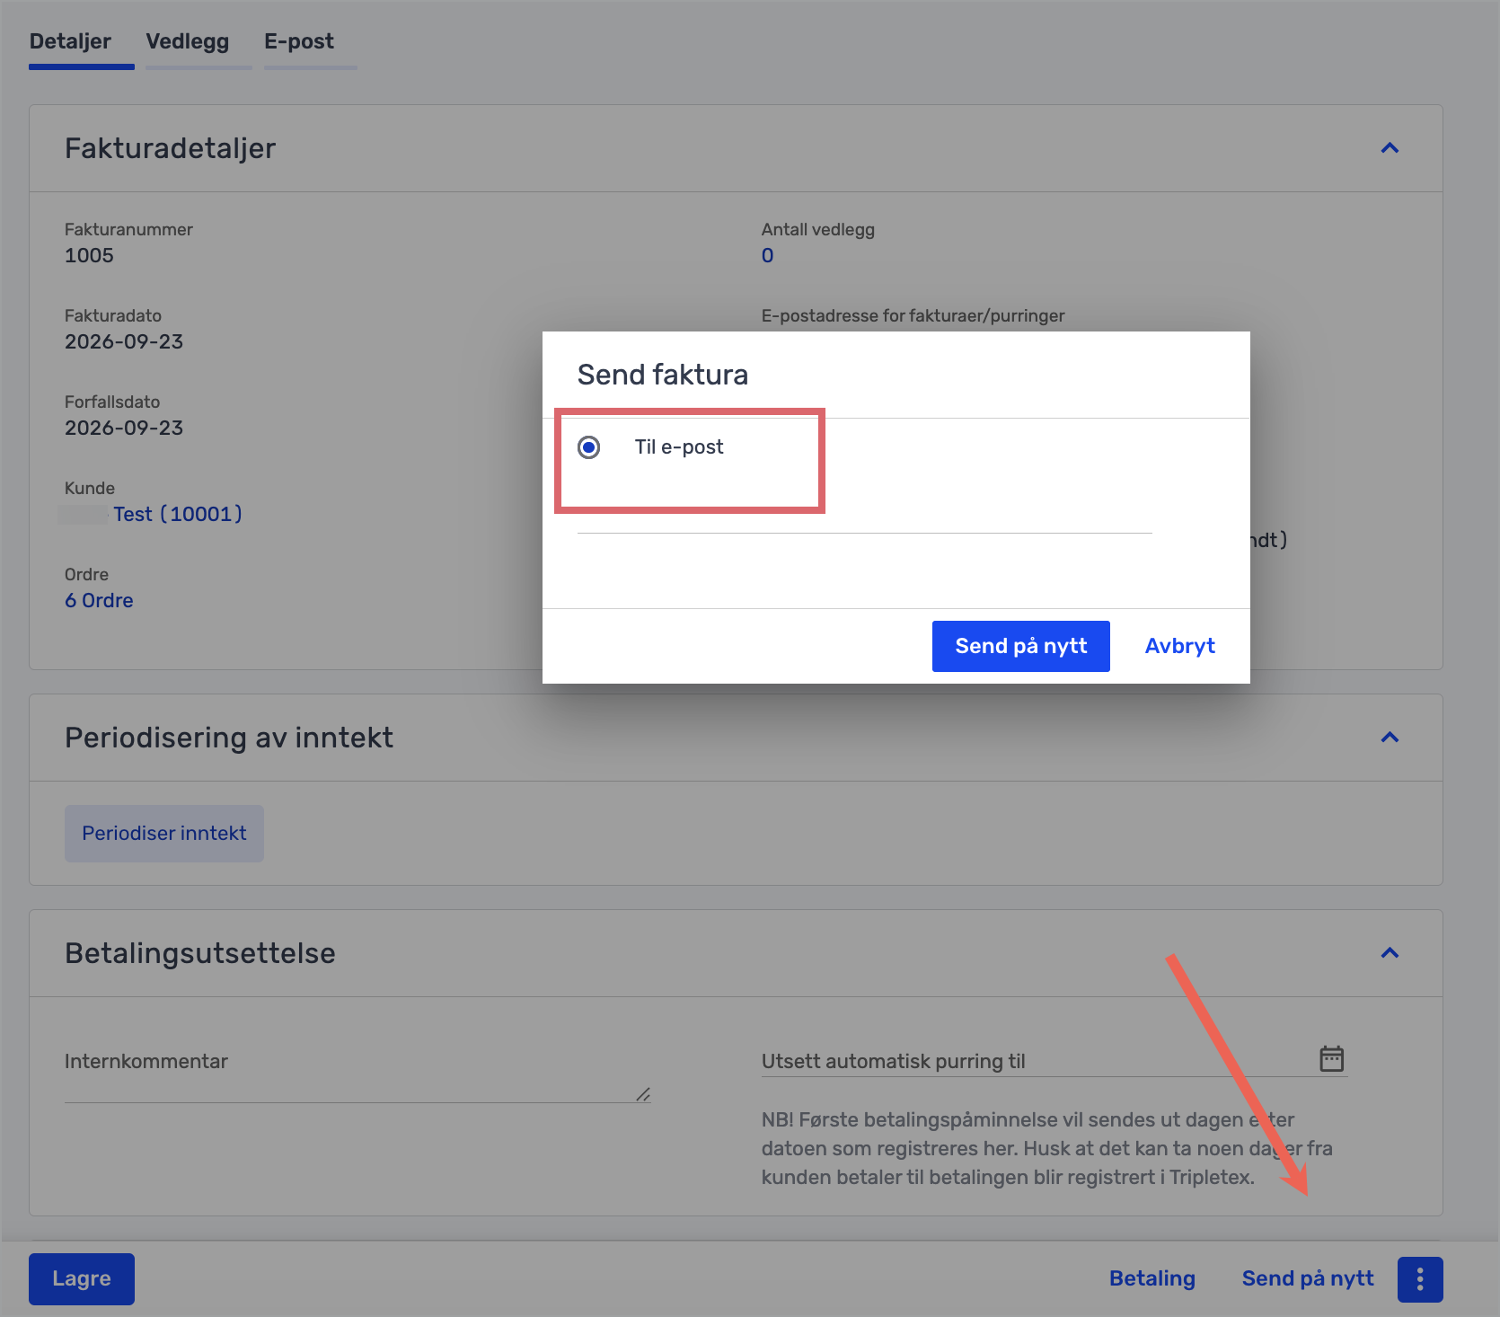This screenshot has height=1317, width=1500.
Task: Open the Betaling link in footer
Action: tap(1152, 1278)
